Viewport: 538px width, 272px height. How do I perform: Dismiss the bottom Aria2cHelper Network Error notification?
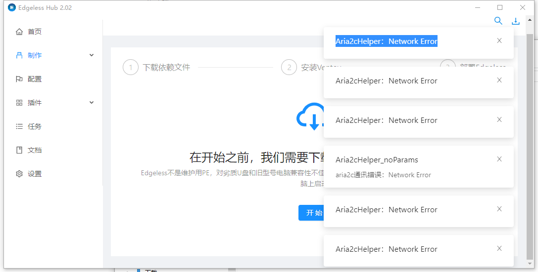click(x=499, y=248)
